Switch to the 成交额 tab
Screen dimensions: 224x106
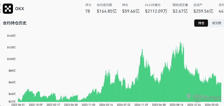click(217, 23)
